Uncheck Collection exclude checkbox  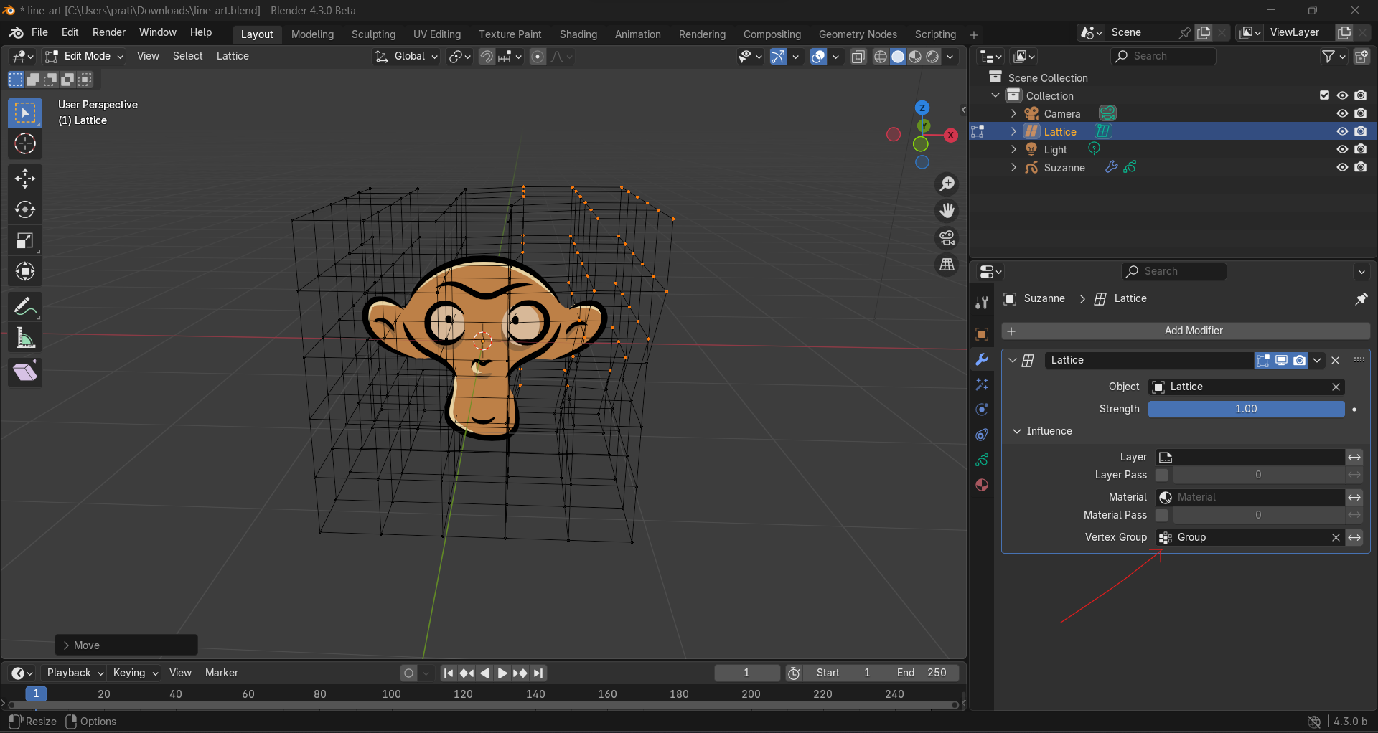pyautogui.click(x=1325, y=95)
